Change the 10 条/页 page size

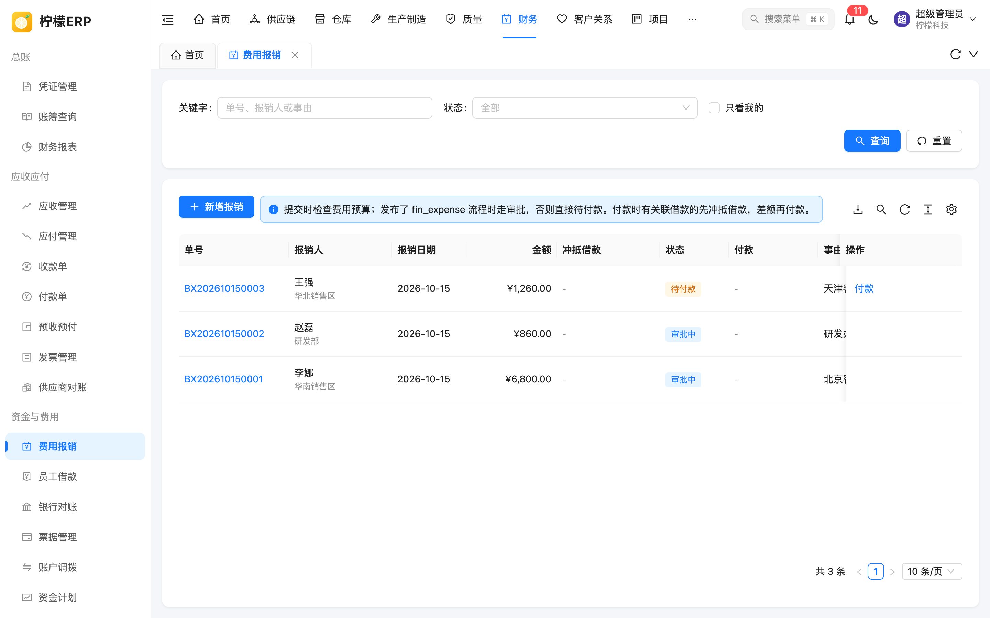(932, 571)
